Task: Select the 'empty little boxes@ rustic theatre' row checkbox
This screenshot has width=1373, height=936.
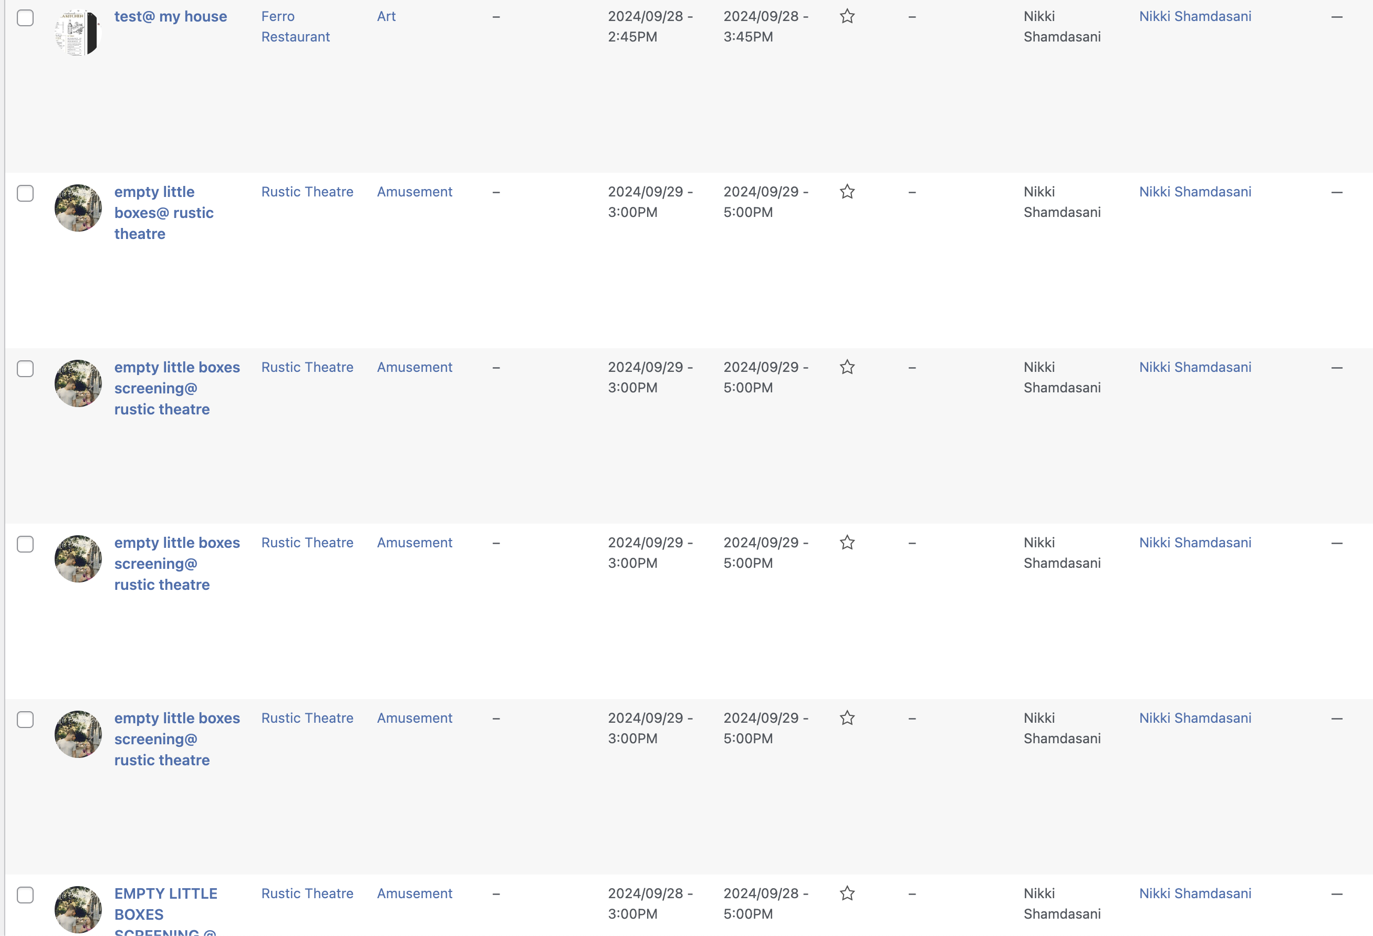Action: pos(25,193)
